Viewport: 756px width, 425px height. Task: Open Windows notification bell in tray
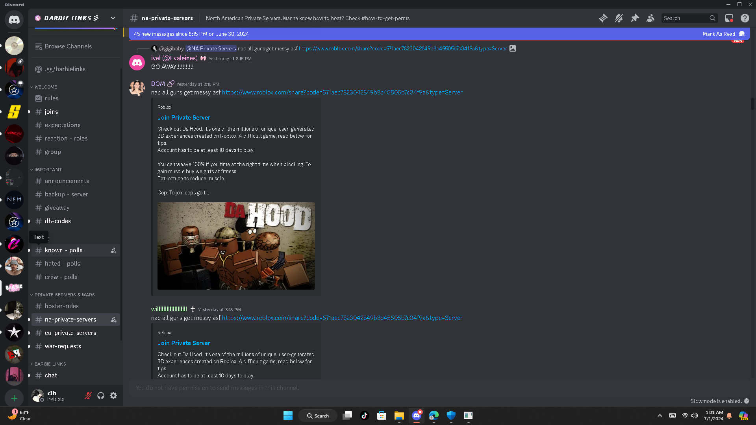(729, 416)
